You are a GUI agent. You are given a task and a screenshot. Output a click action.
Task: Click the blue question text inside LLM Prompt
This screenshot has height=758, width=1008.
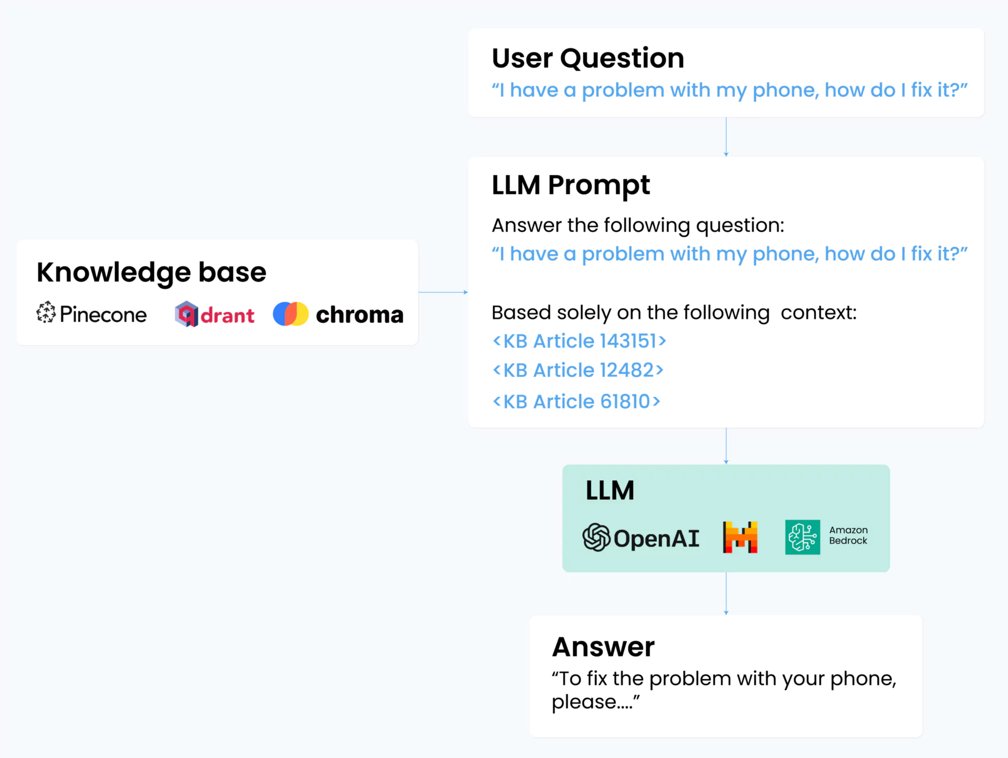(x=730, y=254)
